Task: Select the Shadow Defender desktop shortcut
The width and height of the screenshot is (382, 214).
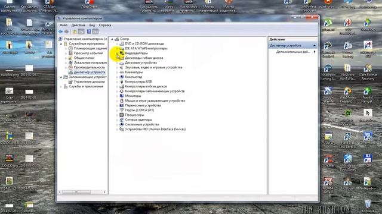Action: click(x=328, y=95)
